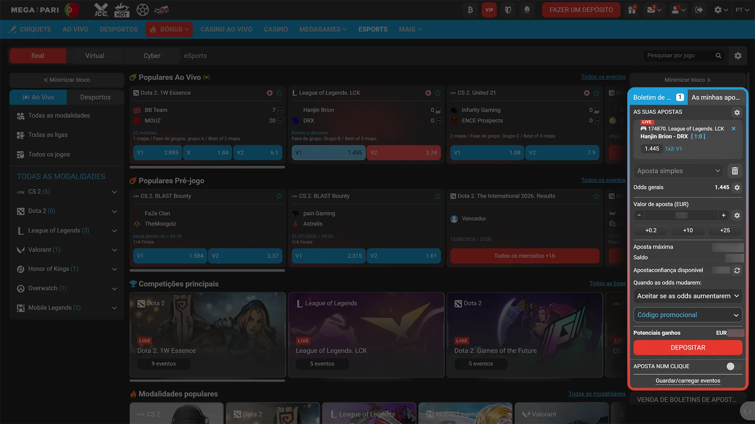Open CASINO AO VIVO menu item
This screenshot has height=424, width=755.
226,29
